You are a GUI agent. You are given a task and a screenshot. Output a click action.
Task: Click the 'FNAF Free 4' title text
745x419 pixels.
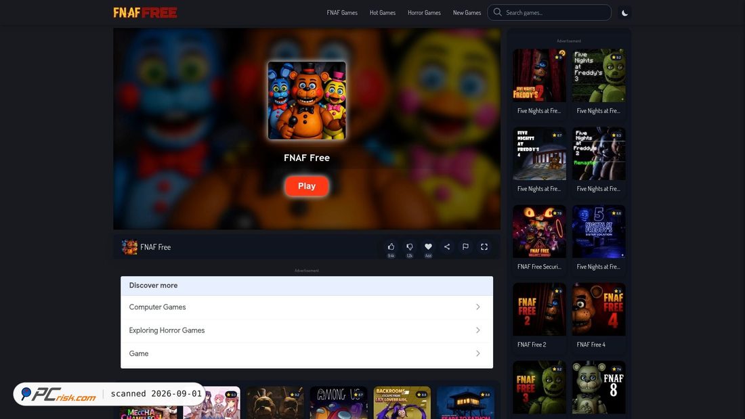(591, 345)
